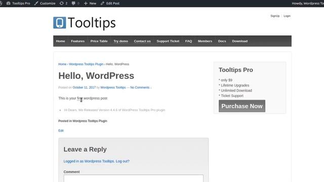The height and width of the screenshot is (182, 324).
Task: Open the Price Table menu item
Action: click(99, 41)
